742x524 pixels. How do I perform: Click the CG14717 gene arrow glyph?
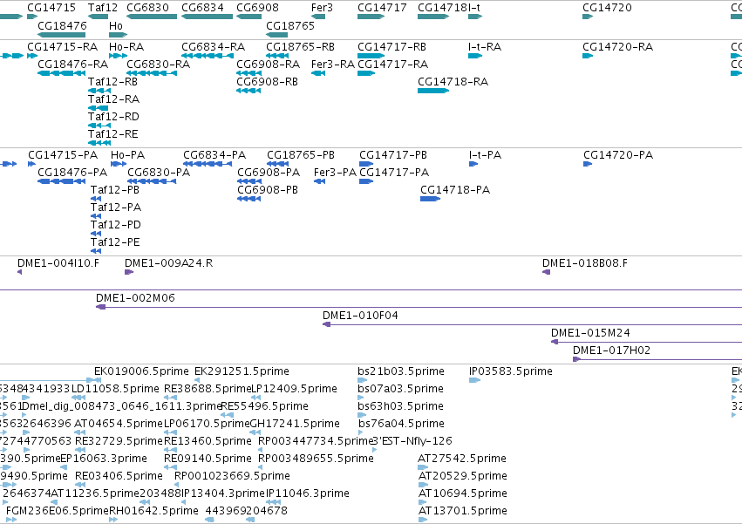[x=371, y=17]
